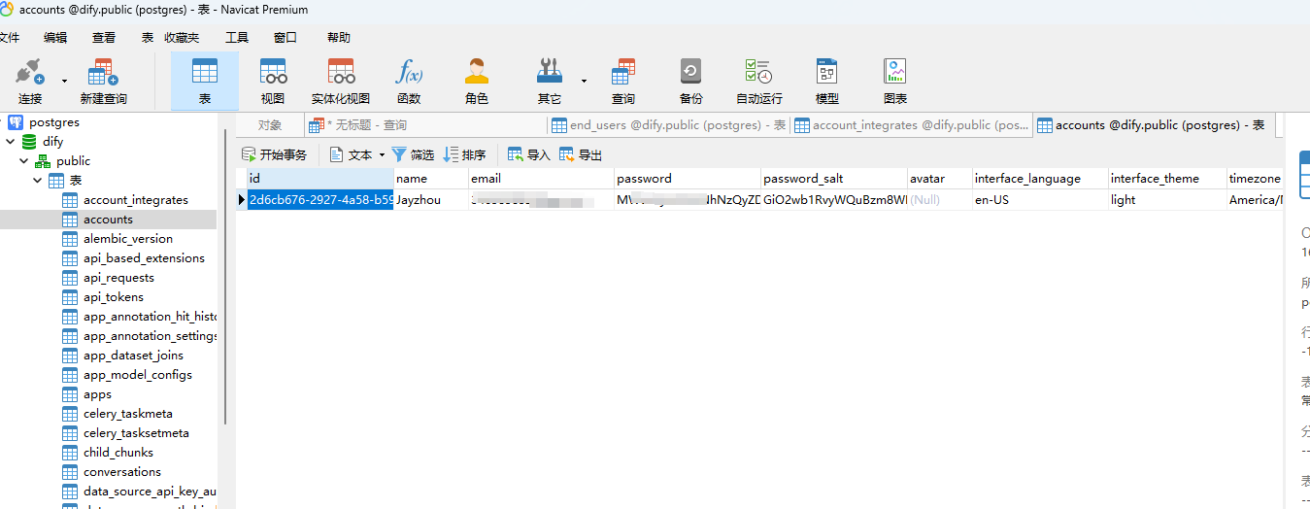The image size is (1310, 509).
Task: Open the 文件 menu
Action: (x=8, y=38)
